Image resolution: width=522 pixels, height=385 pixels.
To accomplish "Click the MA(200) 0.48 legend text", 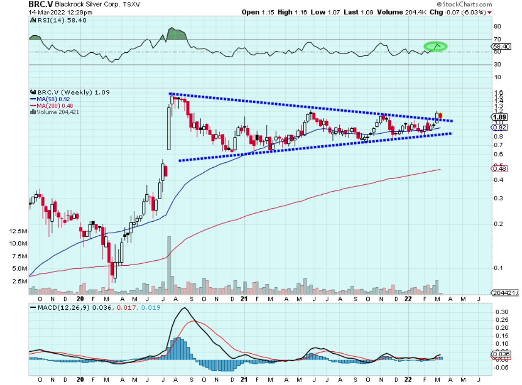I will [x=54, y=106].
